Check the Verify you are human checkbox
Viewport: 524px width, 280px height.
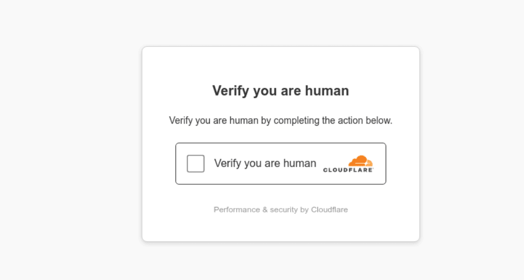tap(195, 163)
